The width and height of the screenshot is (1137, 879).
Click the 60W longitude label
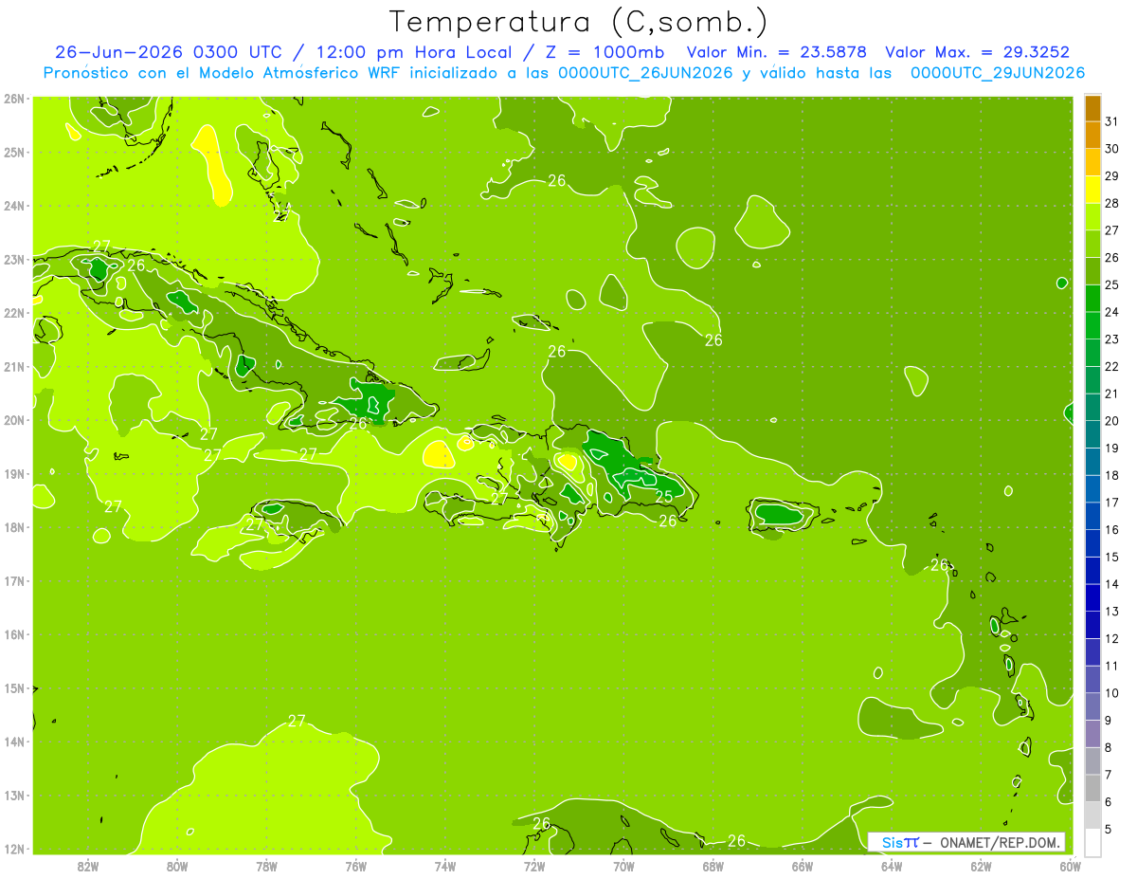[x=1071, y=866]
